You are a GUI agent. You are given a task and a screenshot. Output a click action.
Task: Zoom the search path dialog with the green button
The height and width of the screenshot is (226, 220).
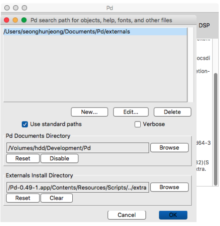click(24, 20)
